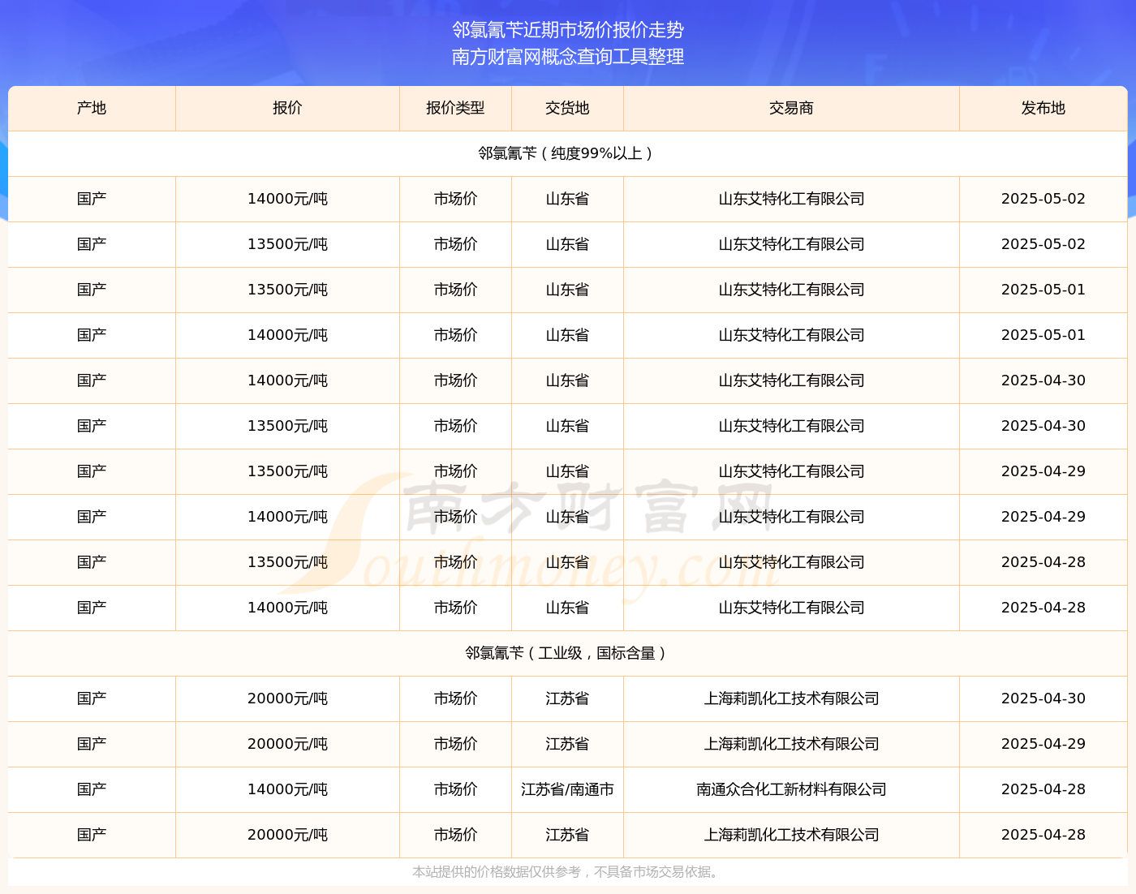Select the 交易商 column header
The height and width of the screenshot is (894, 1136).
point(791,108)
